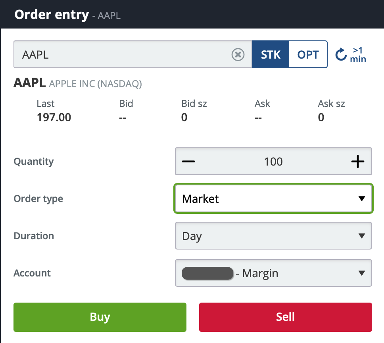The height and width of the screenshot is (343, 384).
Task: Click the Bid column label
Action: [126, 104]
